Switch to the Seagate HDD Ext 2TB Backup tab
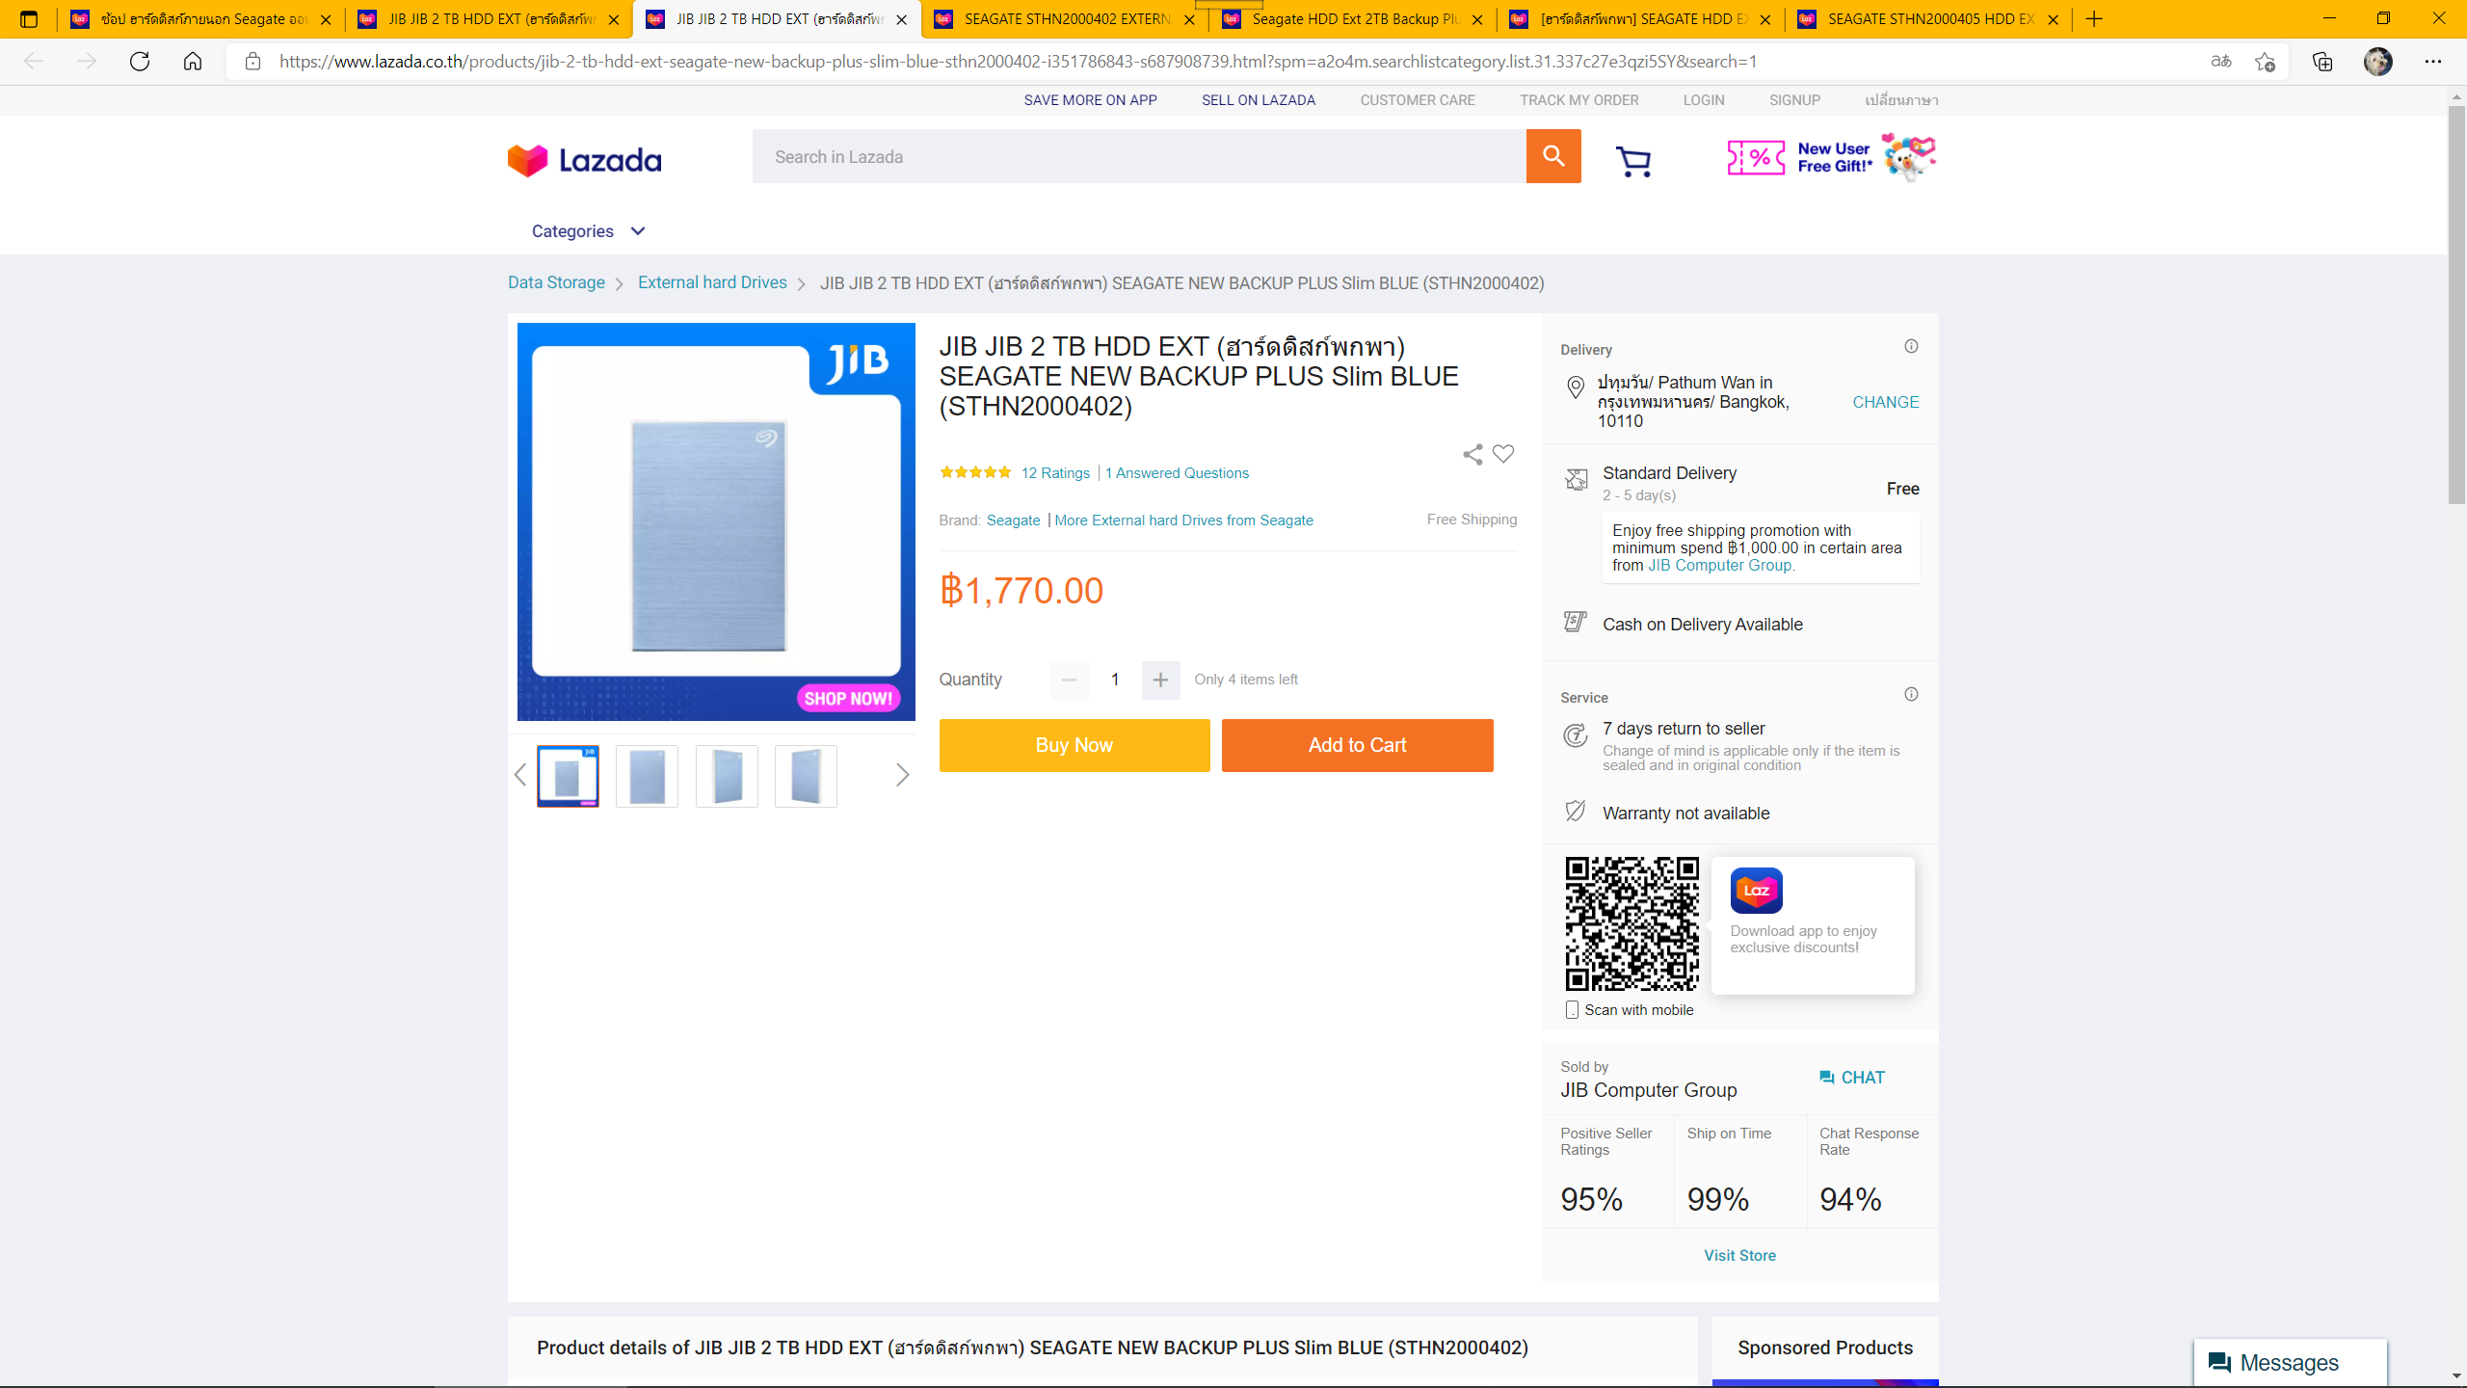The image size is (2467, 1388). tap(1352, 19)
